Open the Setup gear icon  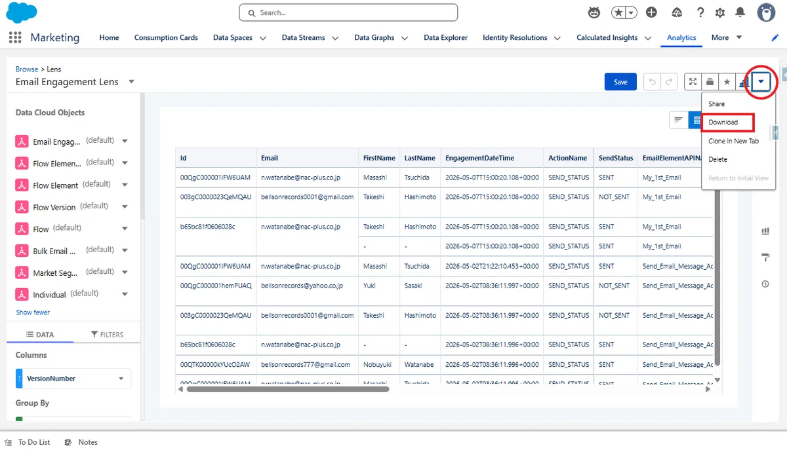(x=720, y=12)
